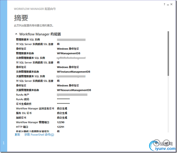Click the RunAs 帐户 label
This screenshot has width=177, height=153.
pos(22,95)
